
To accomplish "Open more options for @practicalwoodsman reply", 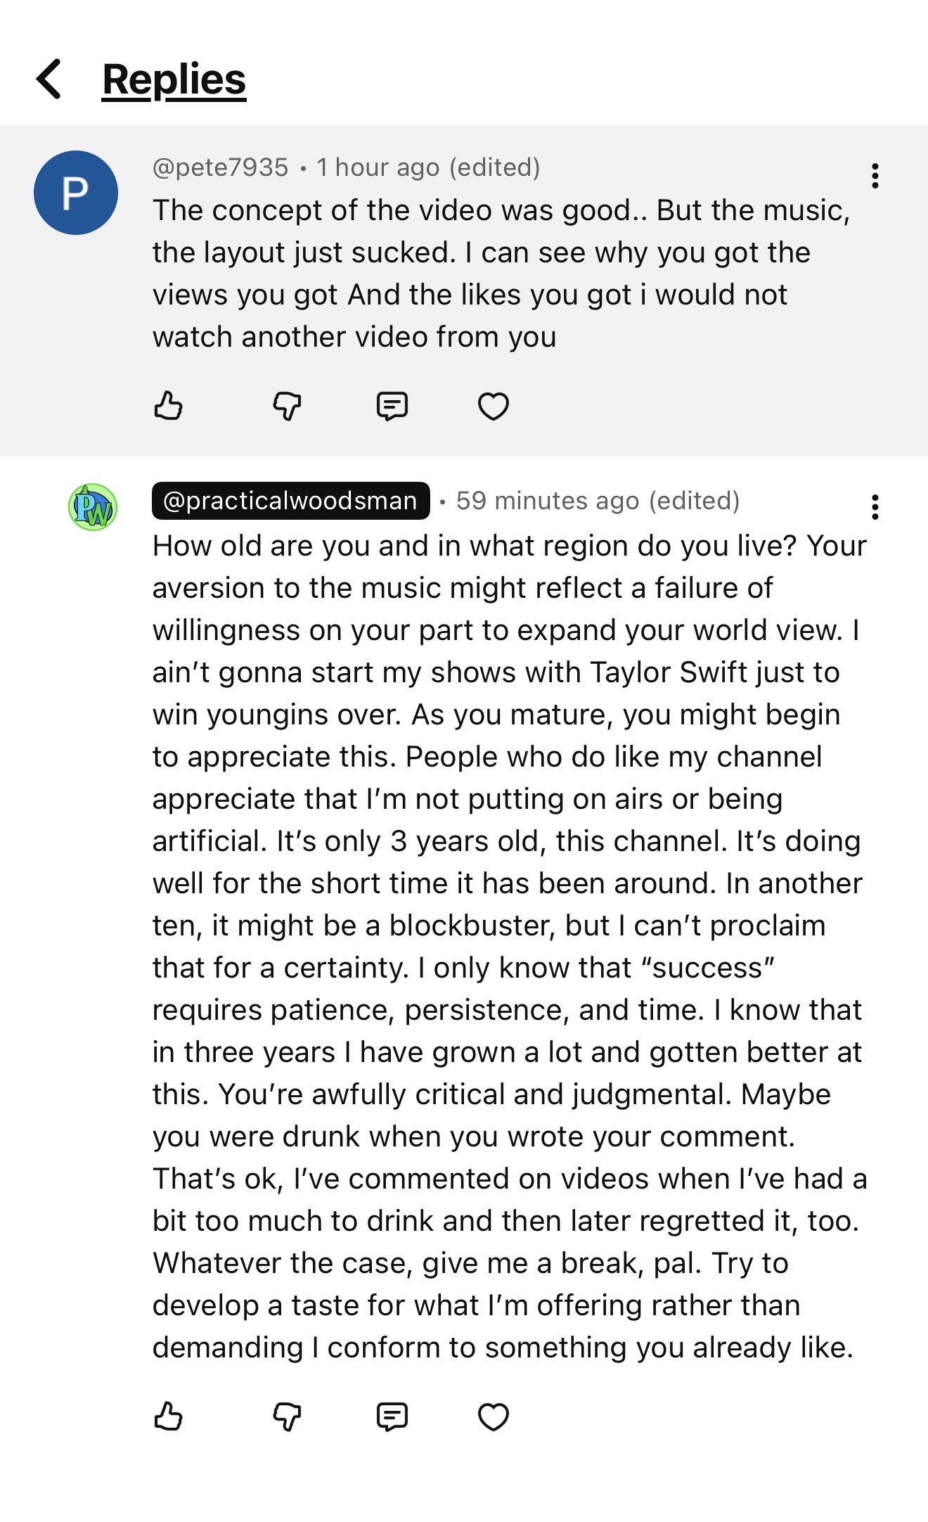I will (x=875, y=506).
